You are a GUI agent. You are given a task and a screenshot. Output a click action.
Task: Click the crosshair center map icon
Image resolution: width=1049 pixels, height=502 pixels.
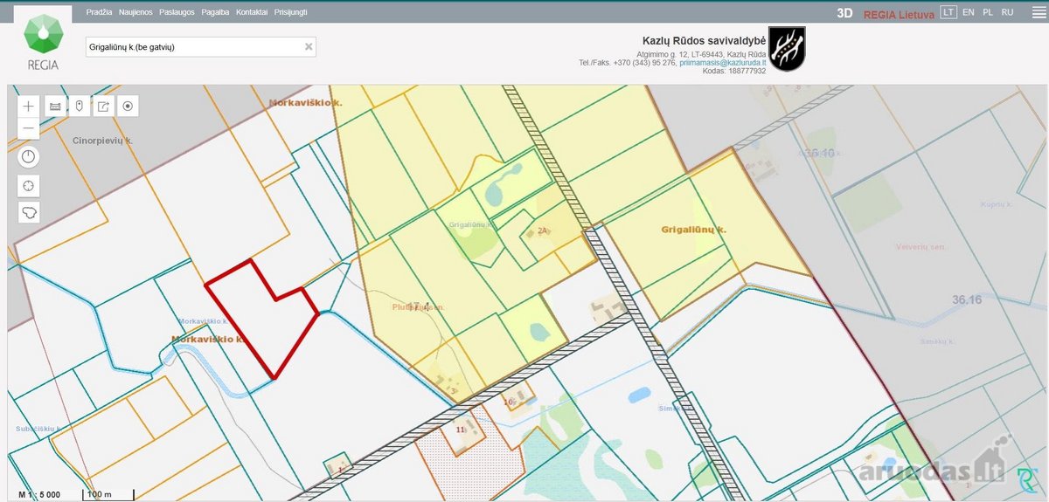[x=29, y=185]
